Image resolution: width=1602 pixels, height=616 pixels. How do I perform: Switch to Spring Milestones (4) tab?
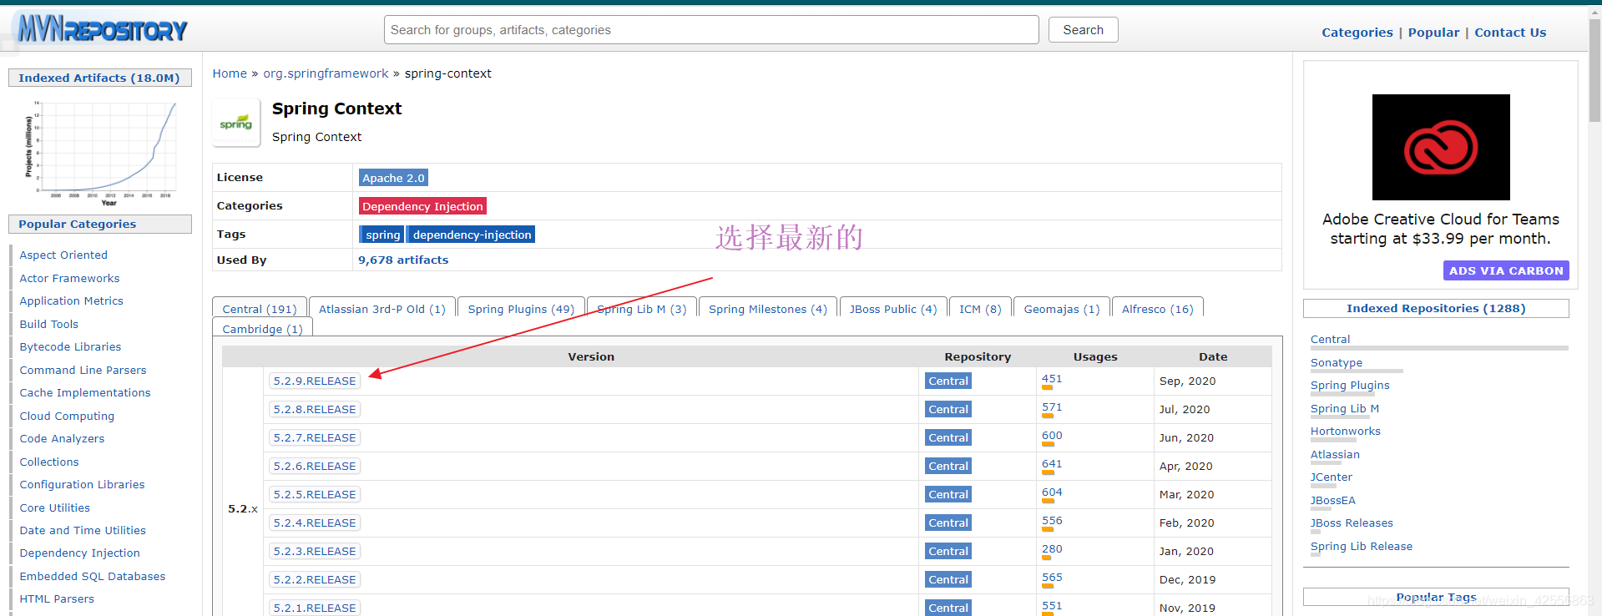(x=768, y=309)
